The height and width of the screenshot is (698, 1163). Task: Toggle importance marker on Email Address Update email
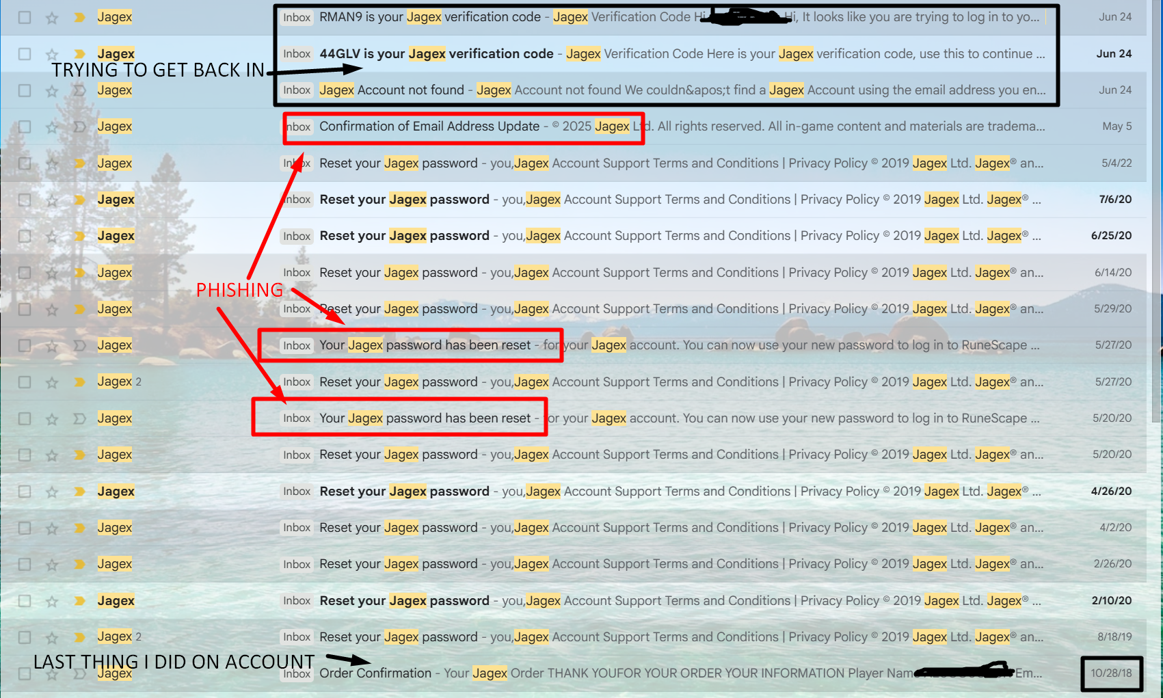click(79, 126)
